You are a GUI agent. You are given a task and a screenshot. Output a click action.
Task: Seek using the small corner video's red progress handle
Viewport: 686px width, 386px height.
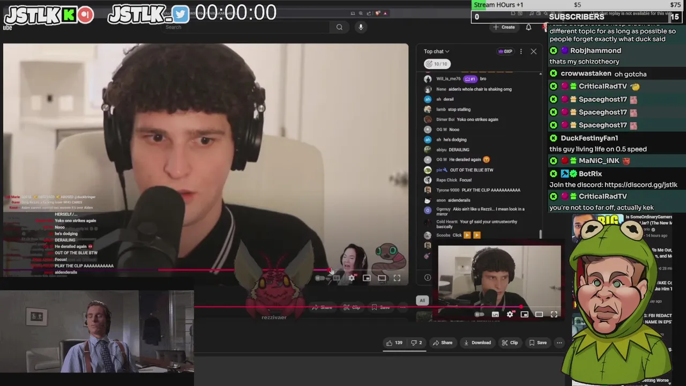[520, 307]
